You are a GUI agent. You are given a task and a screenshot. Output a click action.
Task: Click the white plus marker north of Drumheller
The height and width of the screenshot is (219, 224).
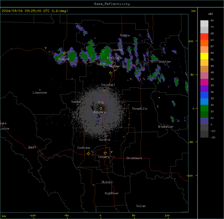click(x=159, y=98)
